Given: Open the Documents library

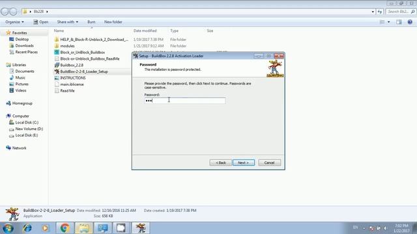Looking at the screenshot, I should [x=22, y=71].
